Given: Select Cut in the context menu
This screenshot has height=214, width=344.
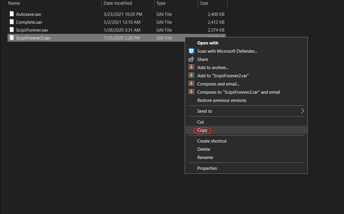Looking at the screenshot, I should pos(201,122).
